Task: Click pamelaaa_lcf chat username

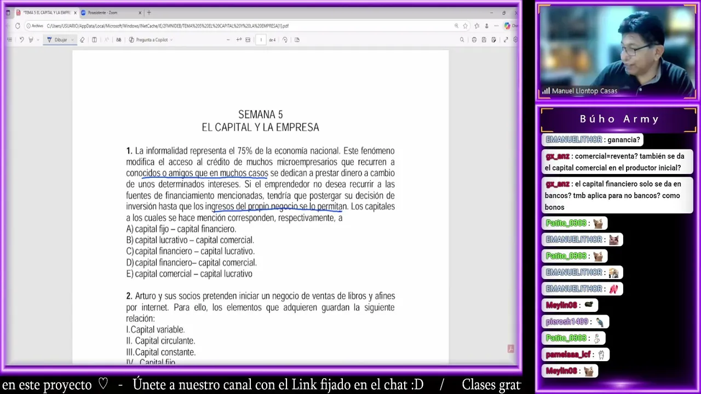Action: [x=568, y=355]
